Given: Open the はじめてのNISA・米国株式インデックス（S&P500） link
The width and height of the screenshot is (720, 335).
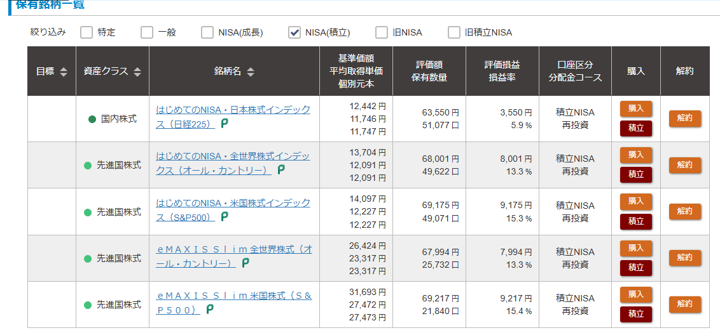Looking at the screenshot, I should (x=233, y=210).
